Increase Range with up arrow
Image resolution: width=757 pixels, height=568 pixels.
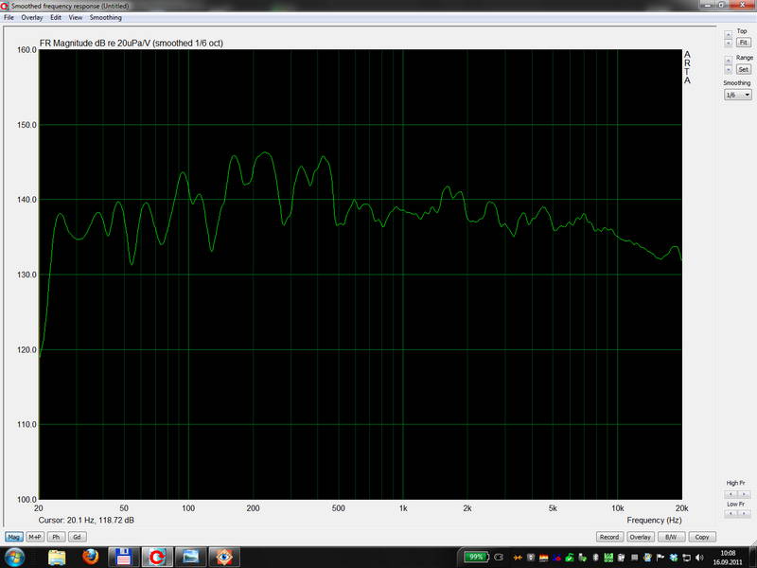(729, 61)
